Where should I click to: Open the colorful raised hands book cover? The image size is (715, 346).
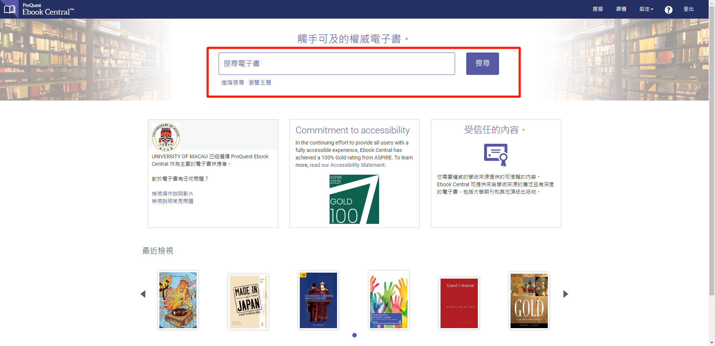389,300
